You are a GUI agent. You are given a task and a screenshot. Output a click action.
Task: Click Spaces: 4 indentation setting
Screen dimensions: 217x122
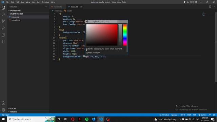[175, 115]
